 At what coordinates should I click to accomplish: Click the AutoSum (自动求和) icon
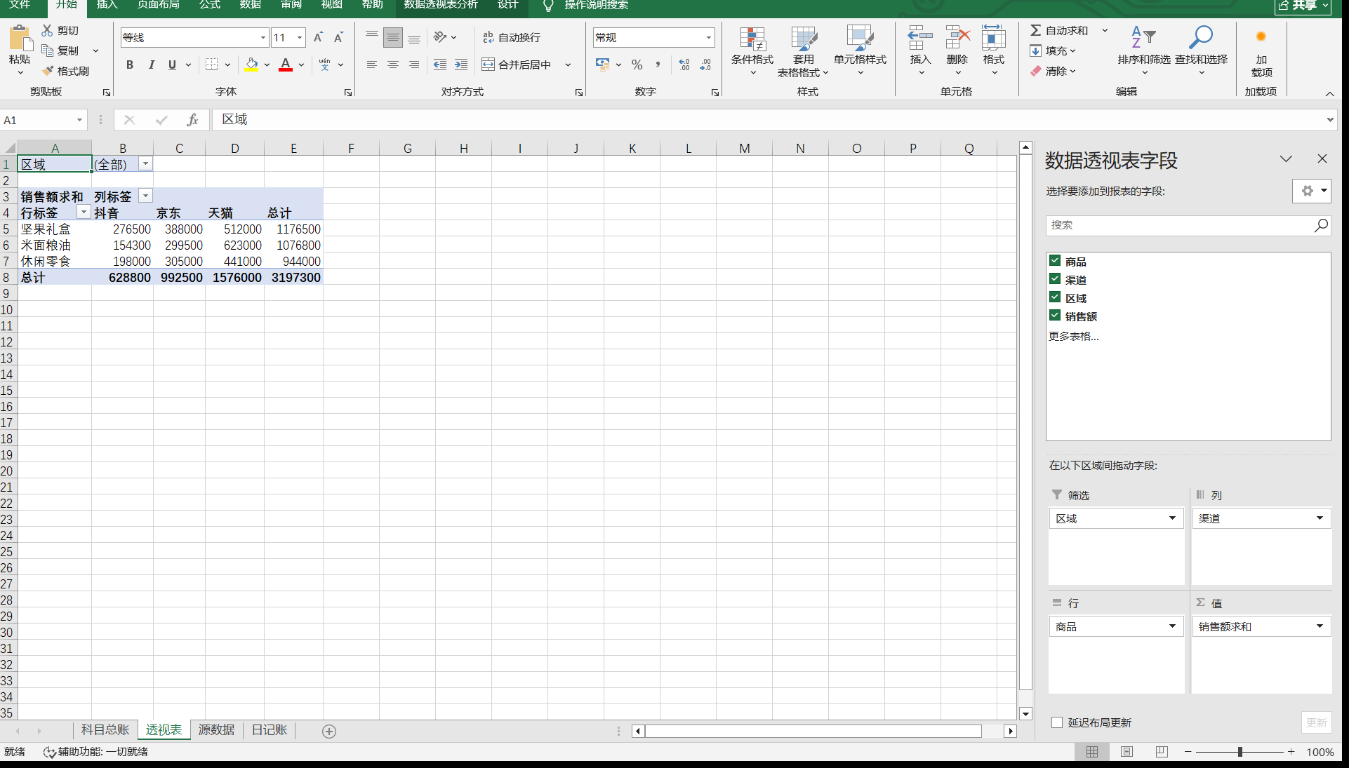(x=1035, y=30)
